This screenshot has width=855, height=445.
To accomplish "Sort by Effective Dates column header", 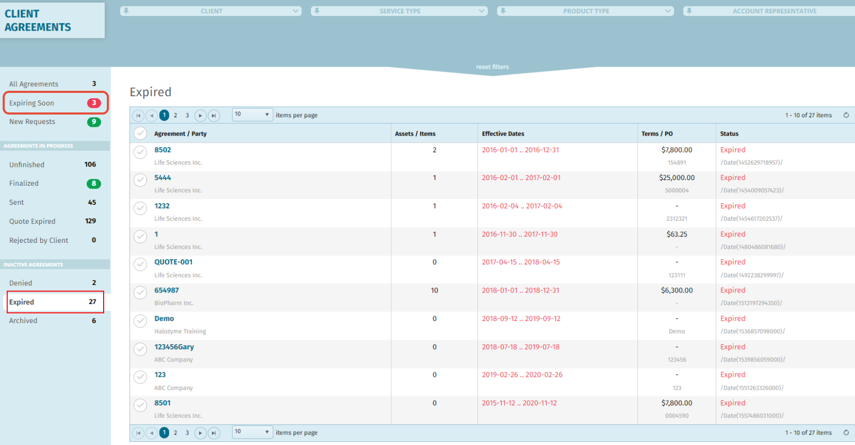I will click(x=503, y=134).
